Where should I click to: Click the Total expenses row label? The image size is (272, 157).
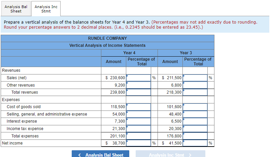tap(25, 136)
